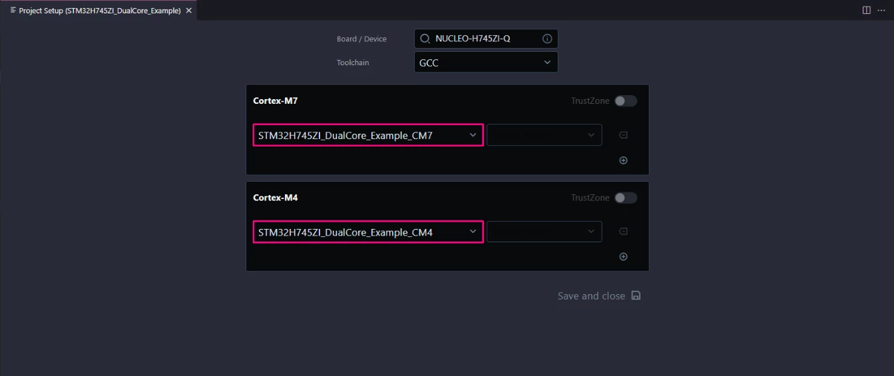The width and height of the screenshot is (894, 376).
Task: Open the editor more actions ellipsis
Action: click(x=881, y=10)
